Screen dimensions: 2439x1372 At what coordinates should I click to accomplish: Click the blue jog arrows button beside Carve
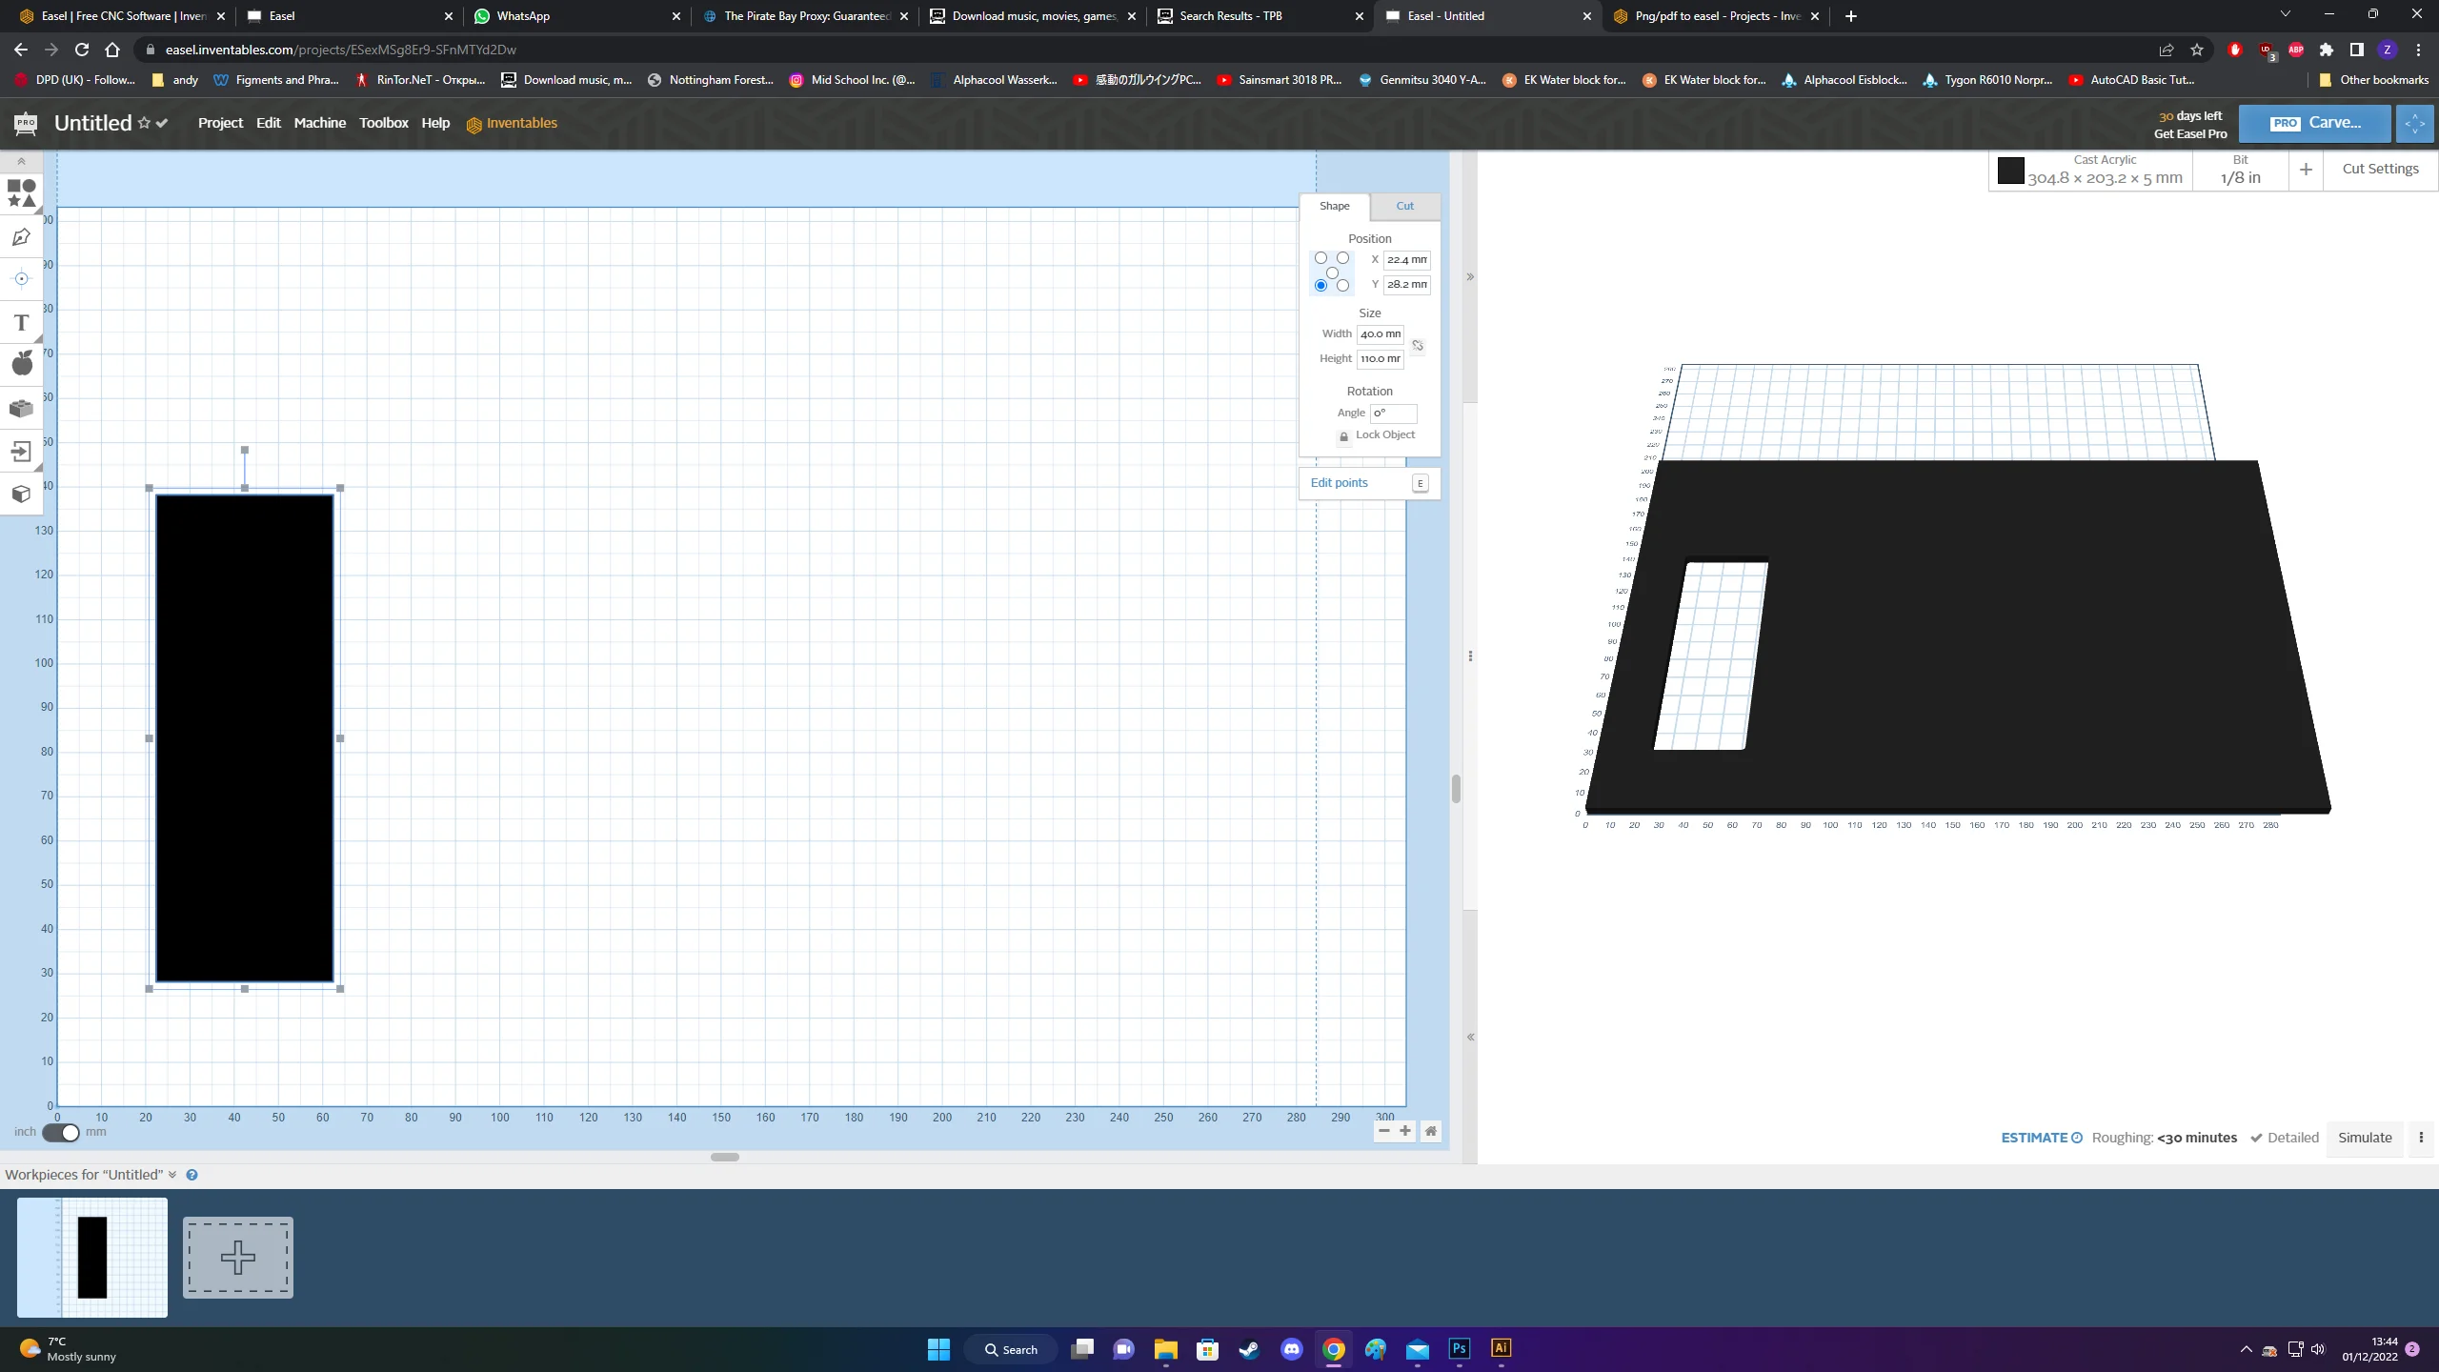click(x=2415, y=123)
